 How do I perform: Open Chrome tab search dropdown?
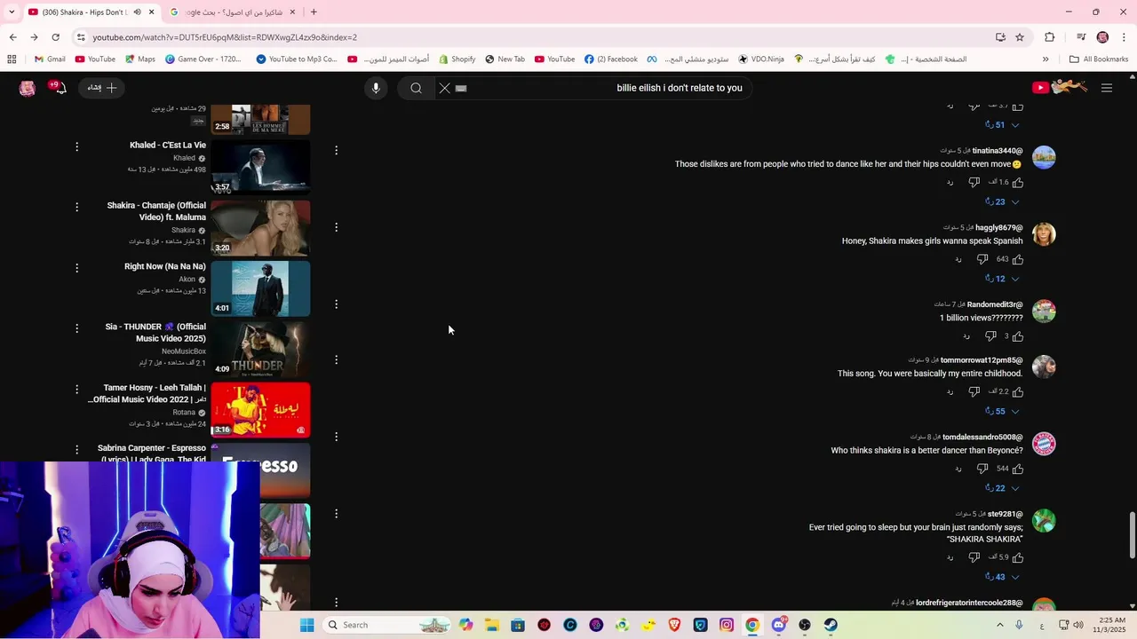(x=12, y=12)
